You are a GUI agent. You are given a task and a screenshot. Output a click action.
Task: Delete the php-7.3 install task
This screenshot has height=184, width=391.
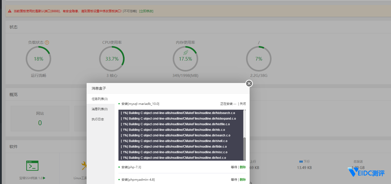[243, 167]
